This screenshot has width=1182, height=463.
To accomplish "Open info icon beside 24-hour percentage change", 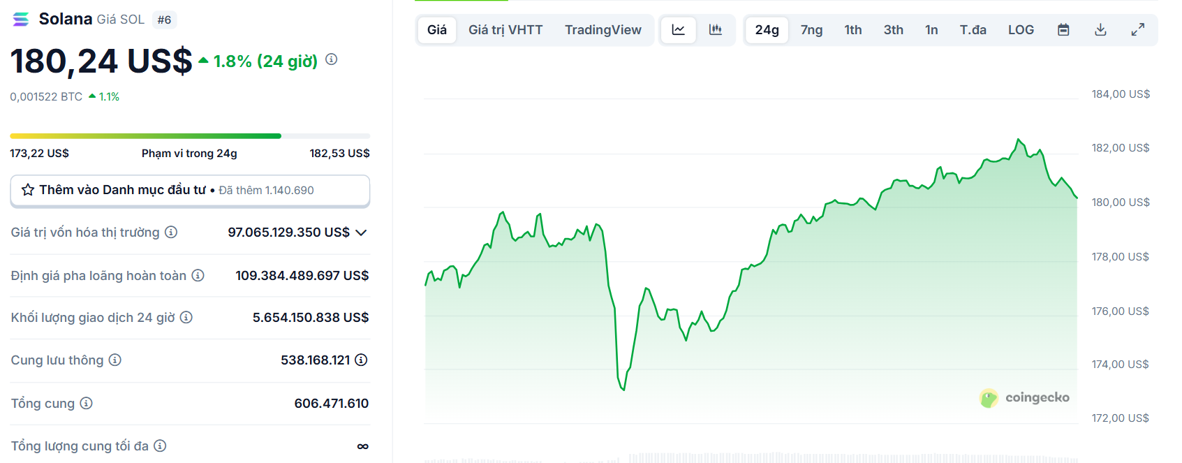I will click(332, 59).
